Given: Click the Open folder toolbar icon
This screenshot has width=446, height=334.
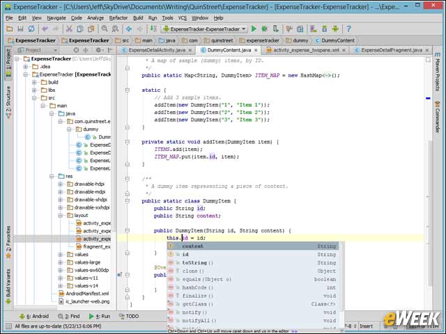Looking at the screenshot, I should click(9, 29).
